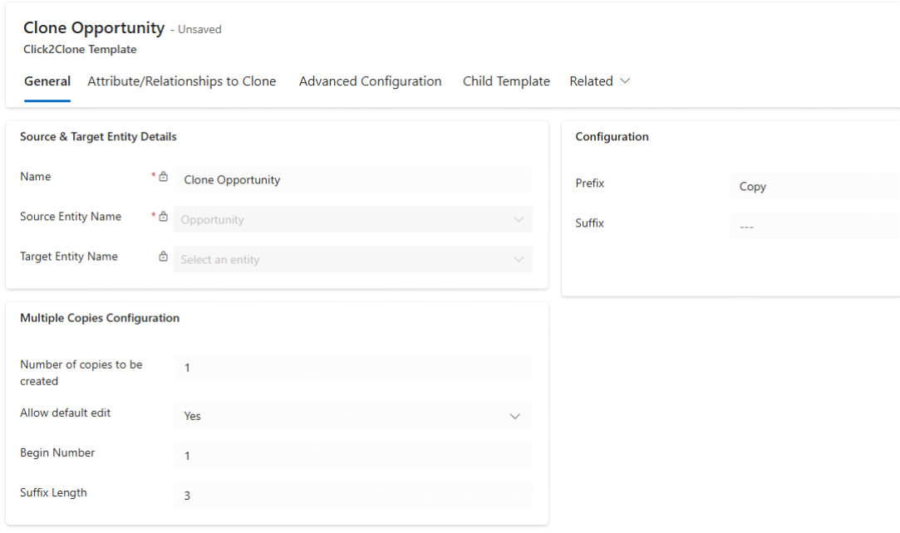This screenshot has height=533, width=900.
Task: Open the Target Entity Name dropdown
Action: (352, 260)
